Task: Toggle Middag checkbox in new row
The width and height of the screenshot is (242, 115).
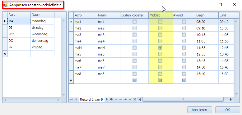Action: click(161, 80)
